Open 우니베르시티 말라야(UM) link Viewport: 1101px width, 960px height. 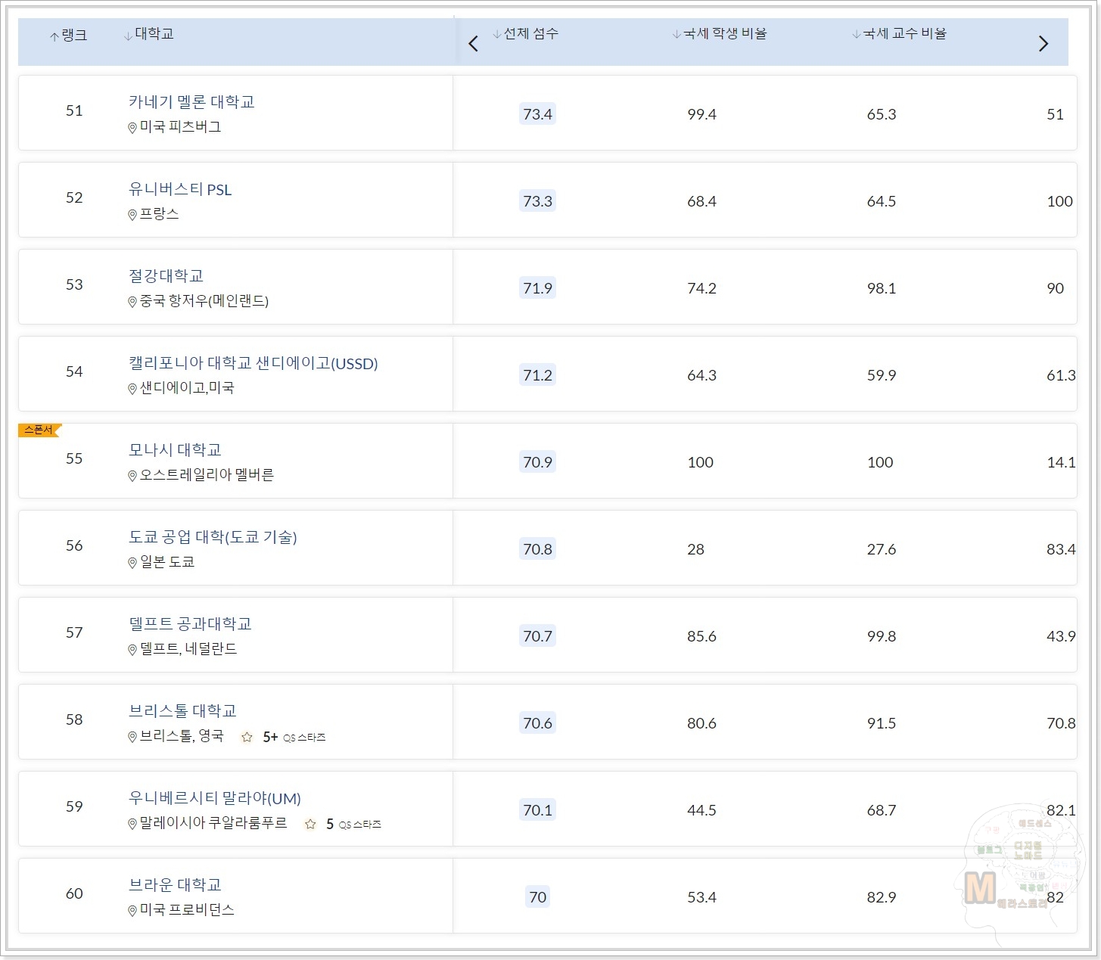coord(215,798)
